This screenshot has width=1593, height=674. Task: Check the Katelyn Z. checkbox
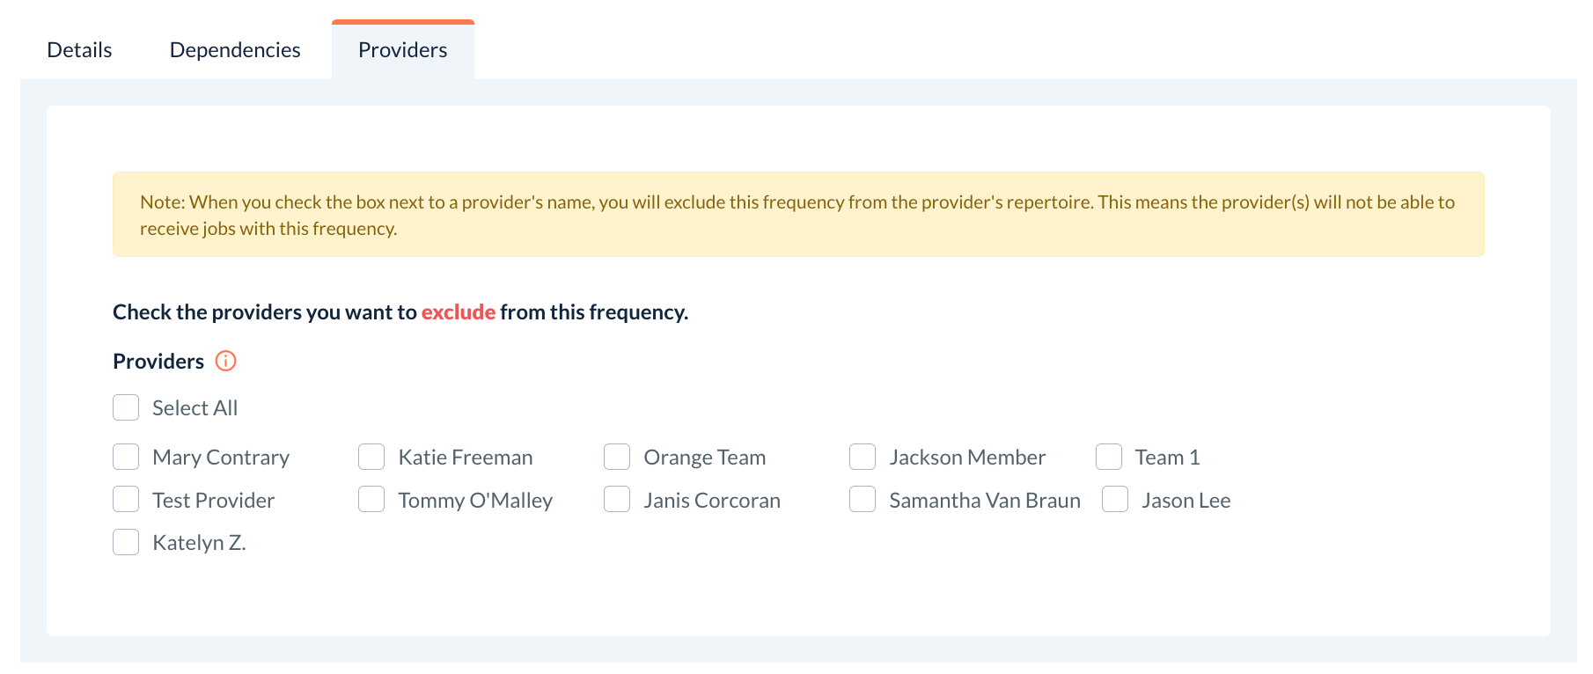pyautogui.click(x=126, y=542)
